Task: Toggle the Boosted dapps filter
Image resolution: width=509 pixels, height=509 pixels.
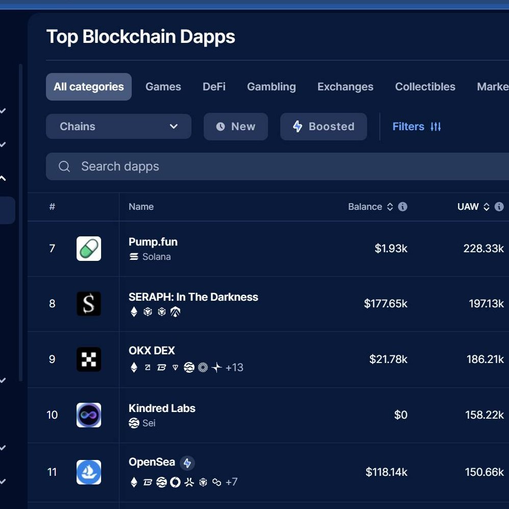Action: (x=324, y=127)
